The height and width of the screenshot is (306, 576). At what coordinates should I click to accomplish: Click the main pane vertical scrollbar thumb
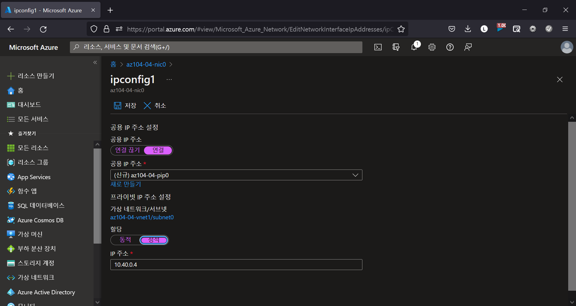point(572,206)
